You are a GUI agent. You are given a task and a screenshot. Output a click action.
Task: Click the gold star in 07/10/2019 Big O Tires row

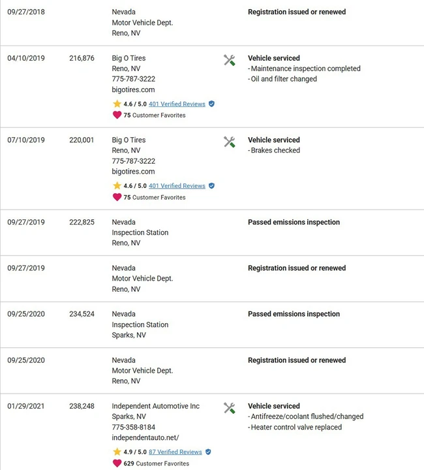(x=117, y=185)
